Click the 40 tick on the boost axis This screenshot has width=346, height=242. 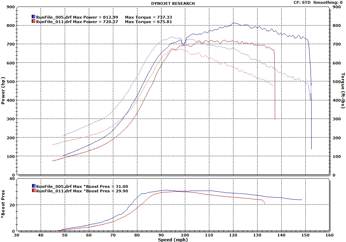point(12,179)
